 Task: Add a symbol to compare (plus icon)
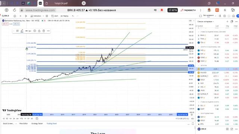click(15, 16)
